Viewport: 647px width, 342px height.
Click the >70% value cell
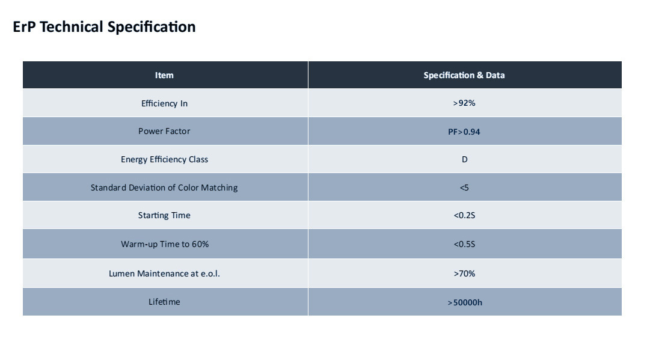pyautogui.click(x=464, y=273)
